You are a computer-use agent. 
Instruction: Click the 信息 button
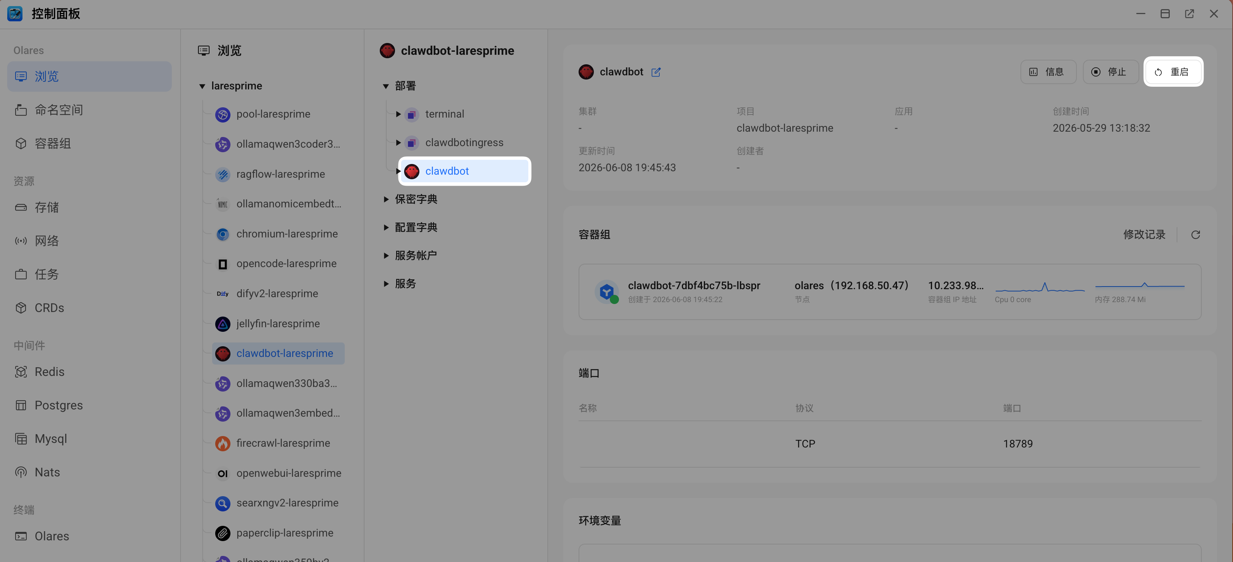pyautogui.click(x=1048, y=72)
